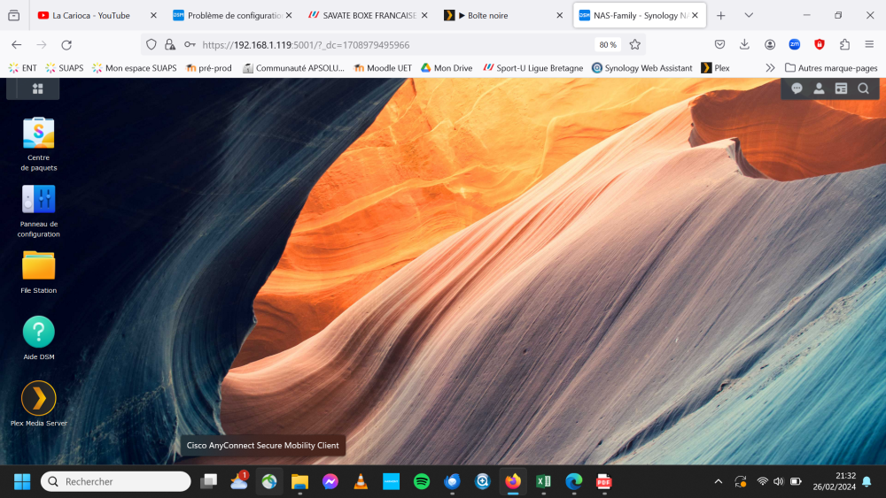Select the NAS-Family Synology tab
The height and width of the screenshot is (498, 886).
pos(641,15)
